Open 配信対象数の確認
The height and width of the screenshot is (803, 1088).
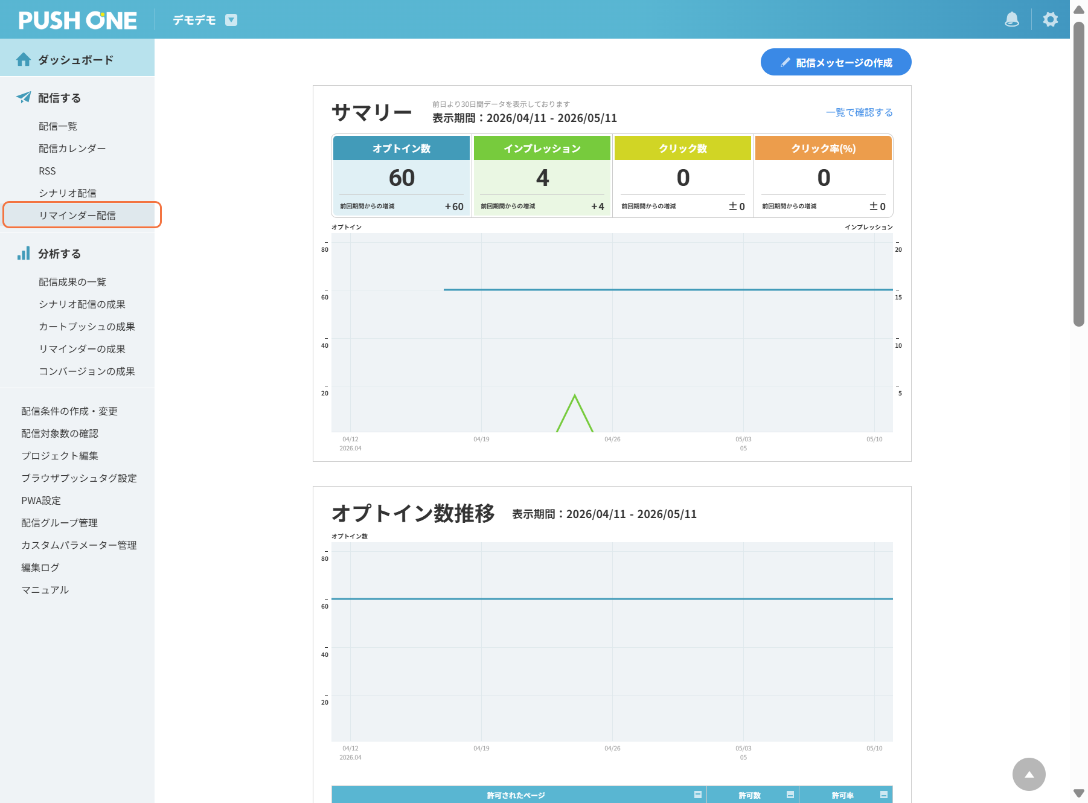60,433
